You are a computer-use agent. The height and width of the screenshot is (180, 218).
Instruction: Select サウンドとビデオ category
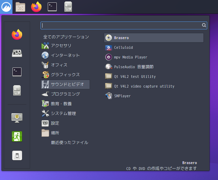tap(65, 84)
